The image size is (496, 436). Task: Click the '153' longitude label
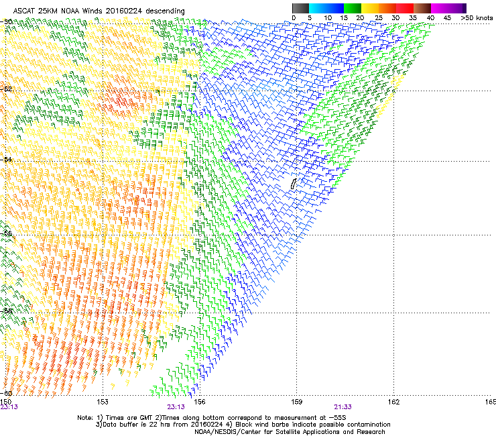point(103,402)
